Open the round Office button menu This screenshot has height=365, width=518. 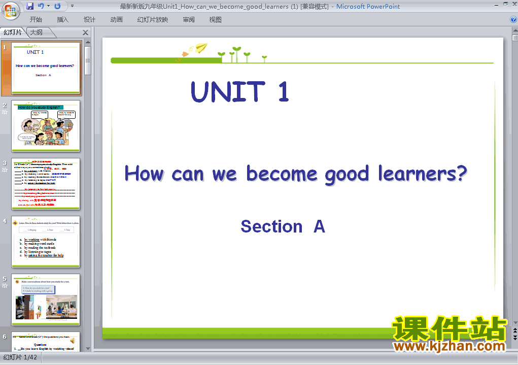point(11,11)
